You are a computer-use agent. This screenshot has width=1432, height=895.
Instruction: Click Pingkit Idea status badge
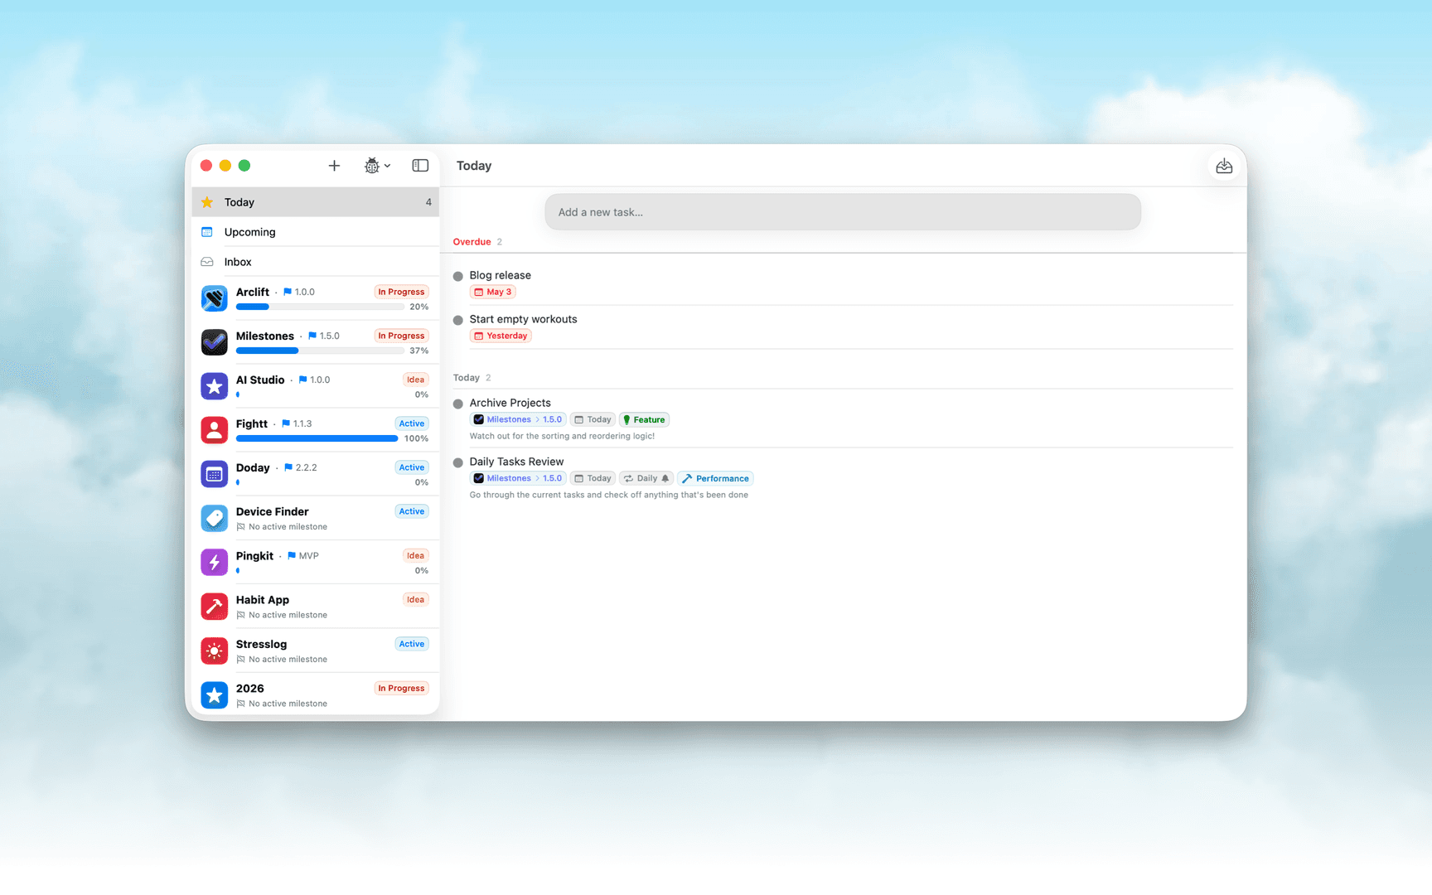pos(415,556)
